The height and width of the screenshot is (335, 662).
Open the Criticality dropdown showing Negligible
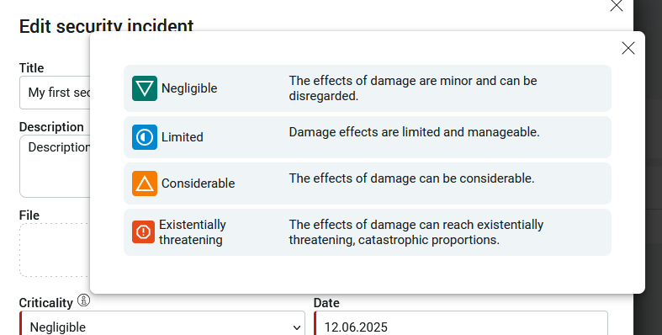(x=162, y=326)
